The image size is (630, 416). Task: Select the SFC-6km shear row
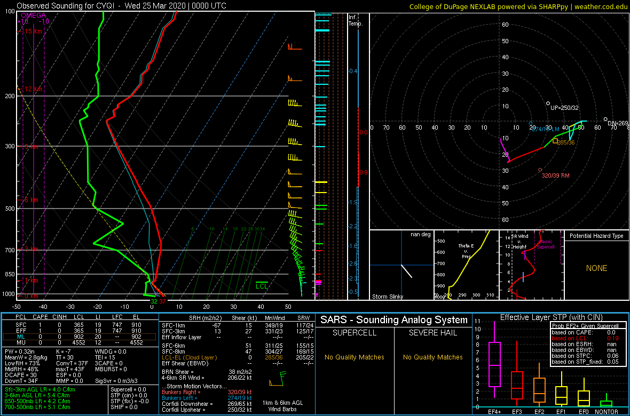(237, 346)
